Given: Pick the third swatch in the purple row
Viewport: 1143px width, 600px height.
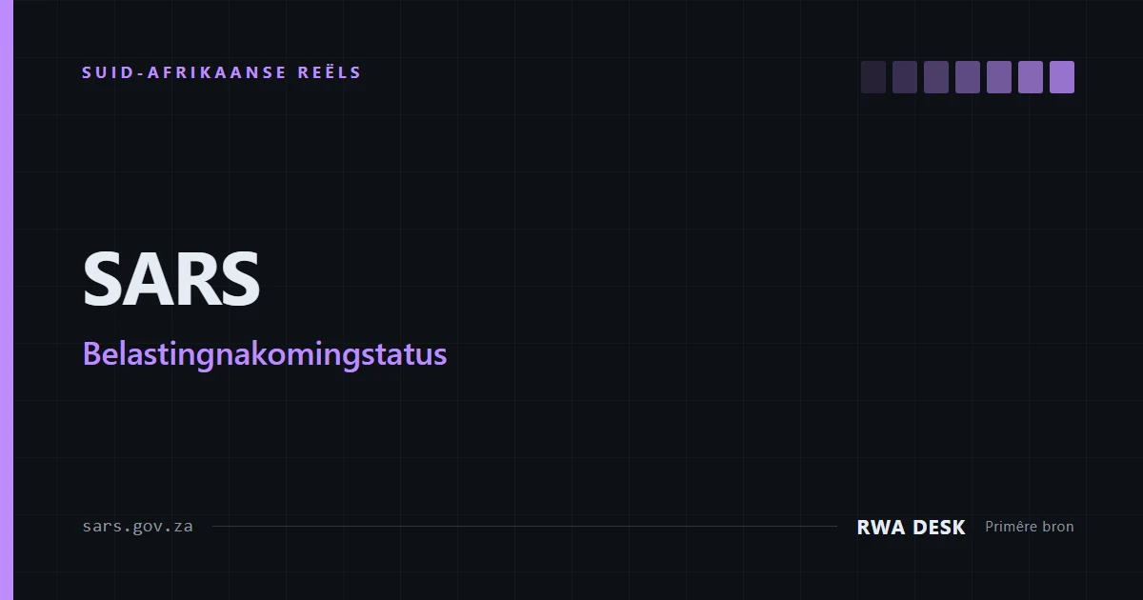Looking at the screenshot, I should click(936, 77).
